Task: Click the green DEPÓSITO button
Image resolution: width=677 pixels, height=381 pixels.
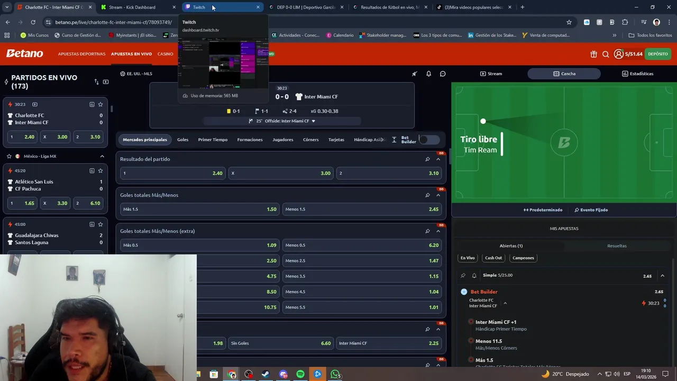Action: tap(658, 54)
